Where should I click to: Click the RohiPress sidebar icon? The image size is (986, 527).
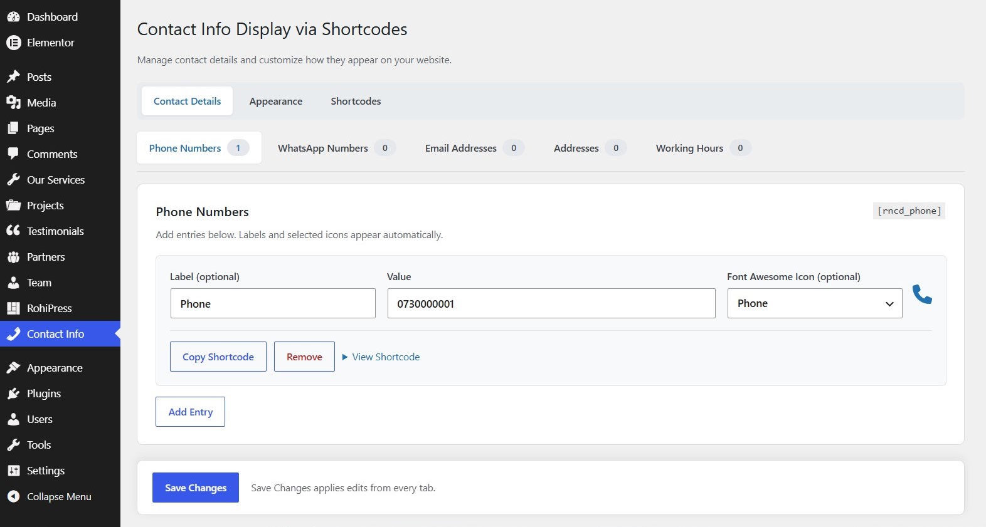click(13, 308)
